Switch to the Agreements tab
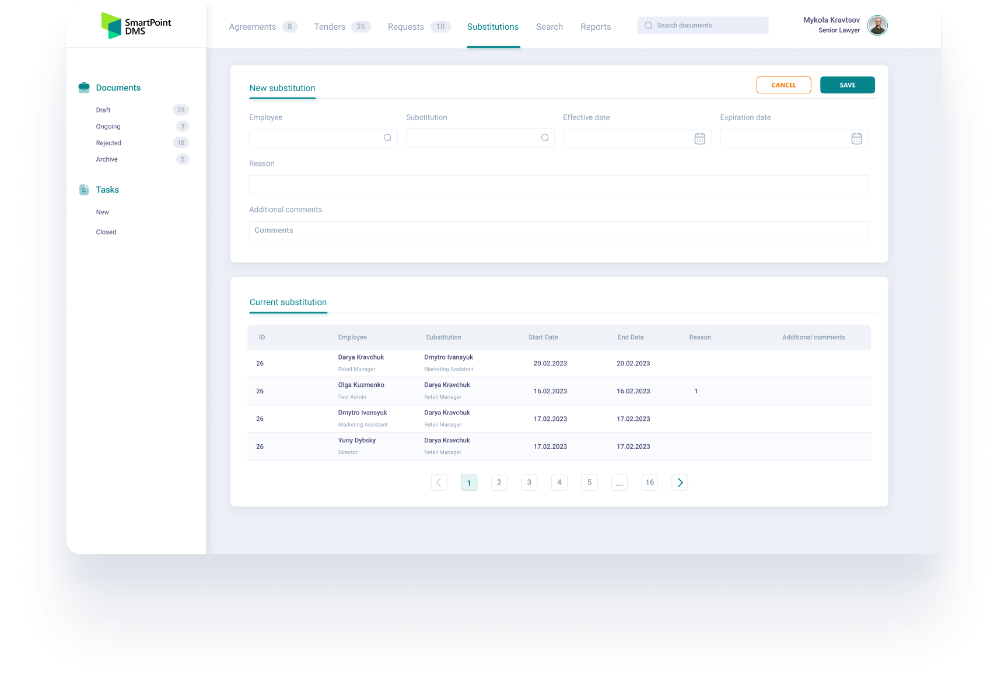 click(252, 26)
